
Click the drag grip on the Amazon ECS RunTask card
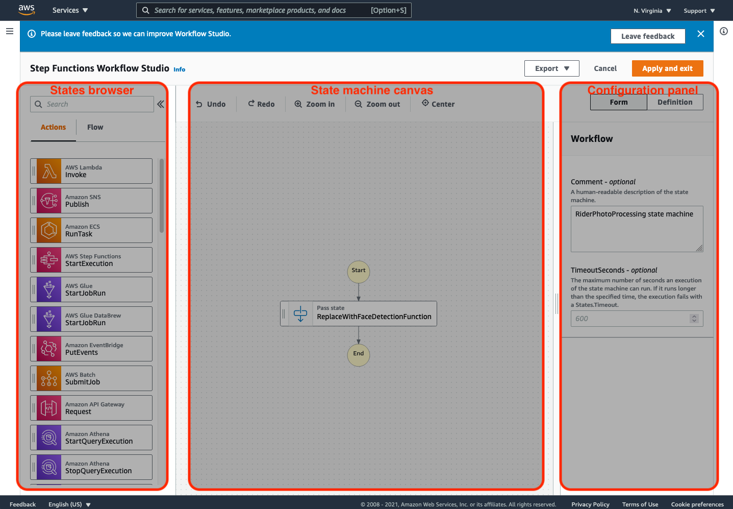pyautogui.click(x=34, y=230)
